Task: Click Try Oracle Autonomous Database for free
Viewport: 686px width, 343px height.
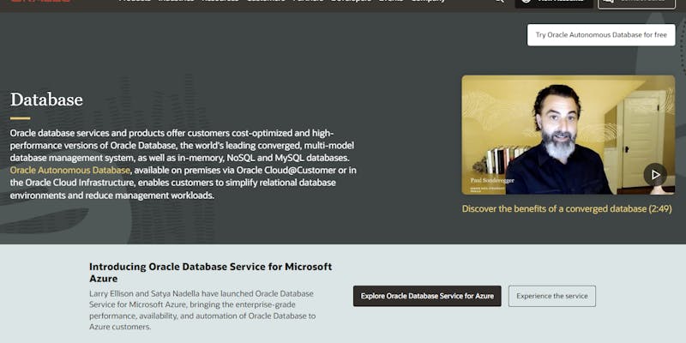Action: (x=601, y=35)
